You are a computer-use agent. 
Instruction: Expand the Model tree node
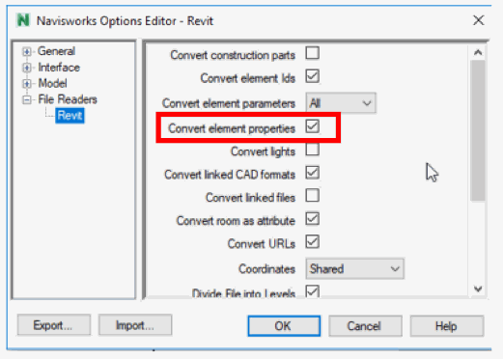point(27,84)
